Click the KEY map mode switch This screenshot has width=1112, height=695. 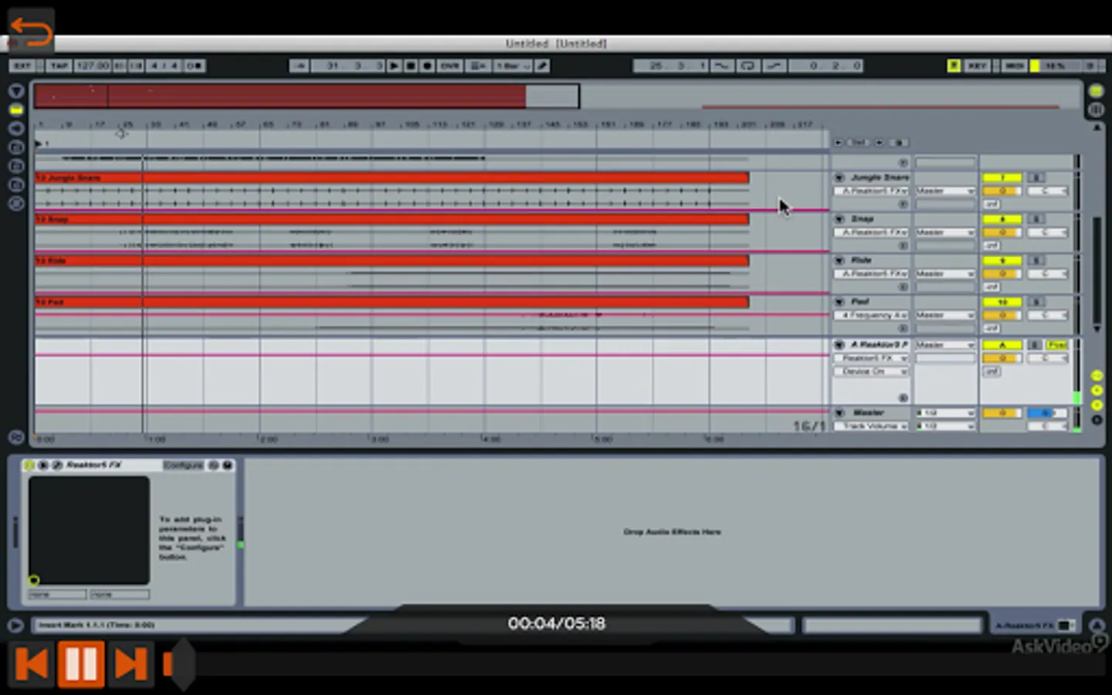click(x=977, y=66)
